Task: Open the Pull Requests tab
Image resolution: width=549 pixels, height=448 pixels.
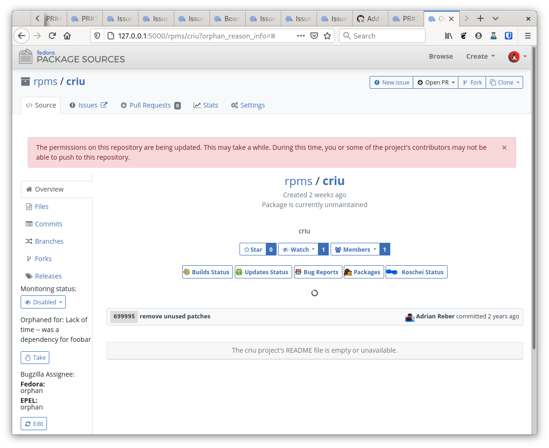Action: click(x=151, y=105)
